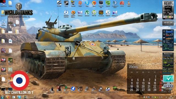Open the dark monitor shortcut left of the green S
176x99 pixels.
(101, 3)
